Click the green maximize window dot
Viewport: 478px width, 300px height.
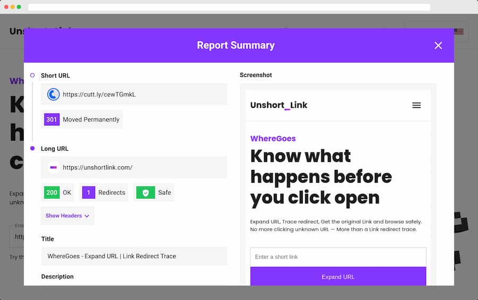(19, 7)
